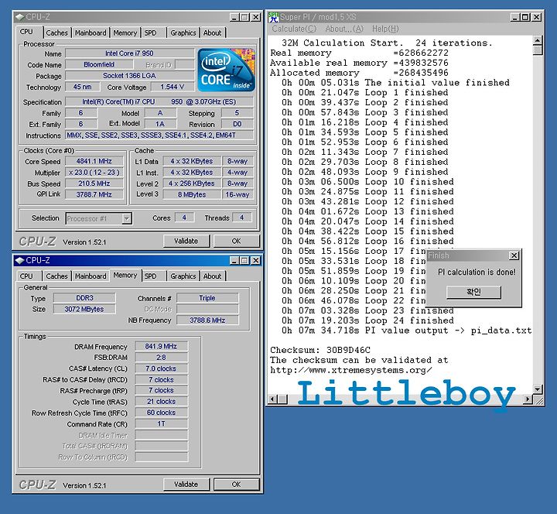Click Validate in top CPU-Z window
The image size is (557, 514).
click(x=186, y=241)
